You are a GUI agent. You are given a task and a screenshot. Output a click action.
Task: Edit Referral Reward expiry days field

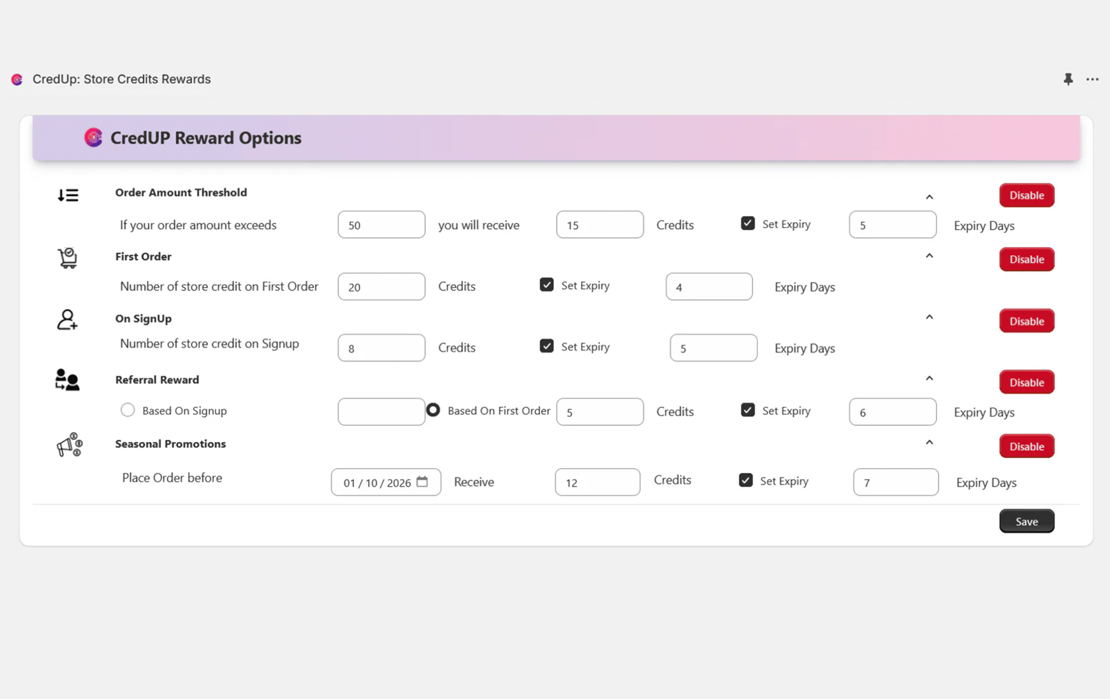pos(893,412)
